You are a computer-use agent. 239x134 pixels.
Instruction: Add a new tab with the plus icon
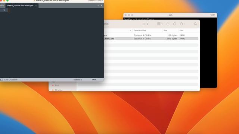click(98, 6)
